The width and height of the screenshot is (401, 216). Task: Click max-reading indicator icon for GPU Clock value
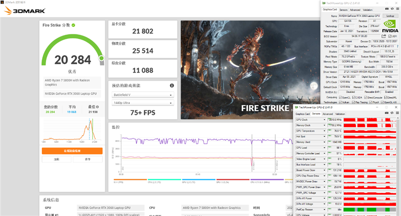coord(330,119)
